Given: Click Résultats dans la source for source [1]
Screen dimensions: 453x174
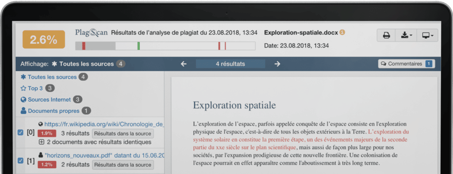Looking at the screenshot, I should pyautogui.click(x=123, y=165).
